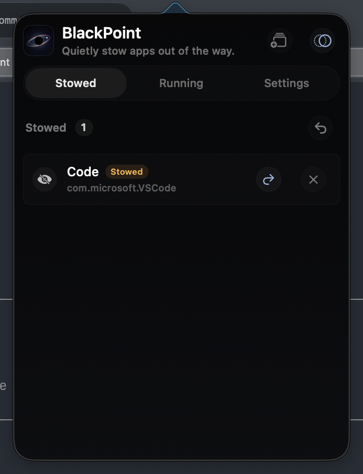Go to the Settings tab
The width and height of the screenshot is (363, 474).
click(286, 83)
